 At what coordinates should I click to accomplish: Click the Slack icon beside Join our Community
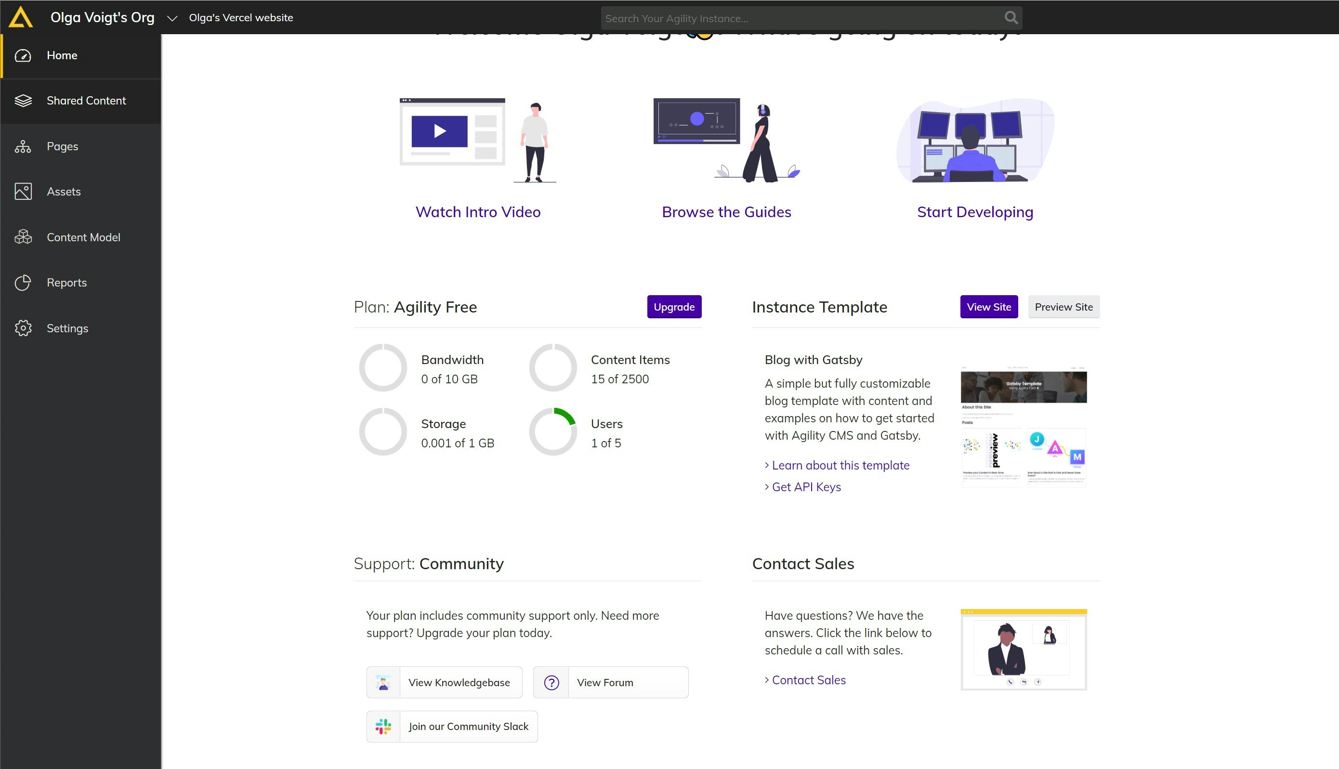(383, 726)
